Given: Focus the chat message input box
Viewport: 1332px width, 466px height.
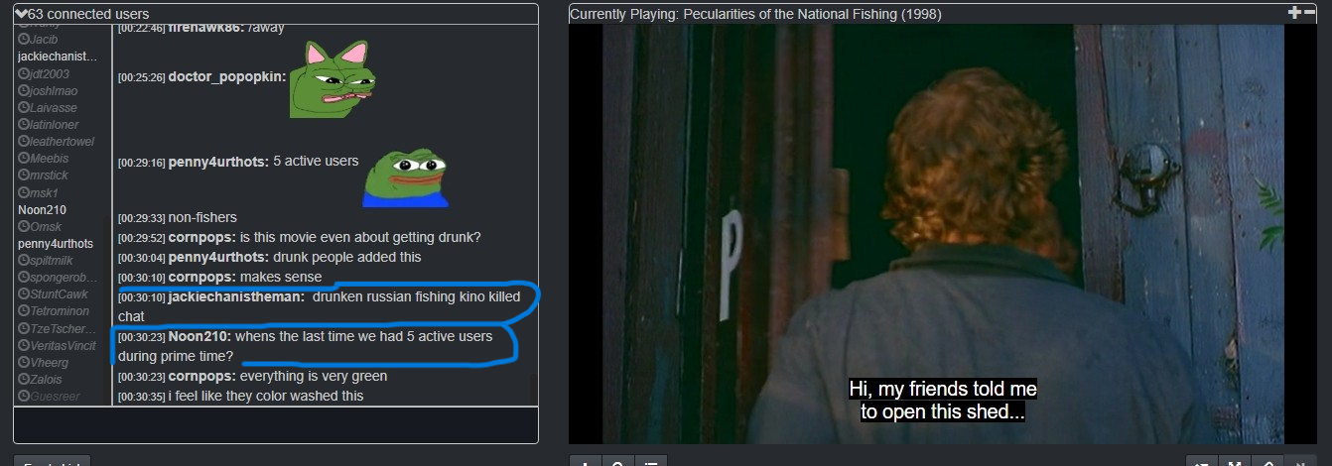Looking at the screenshot, I should (276, 424).
